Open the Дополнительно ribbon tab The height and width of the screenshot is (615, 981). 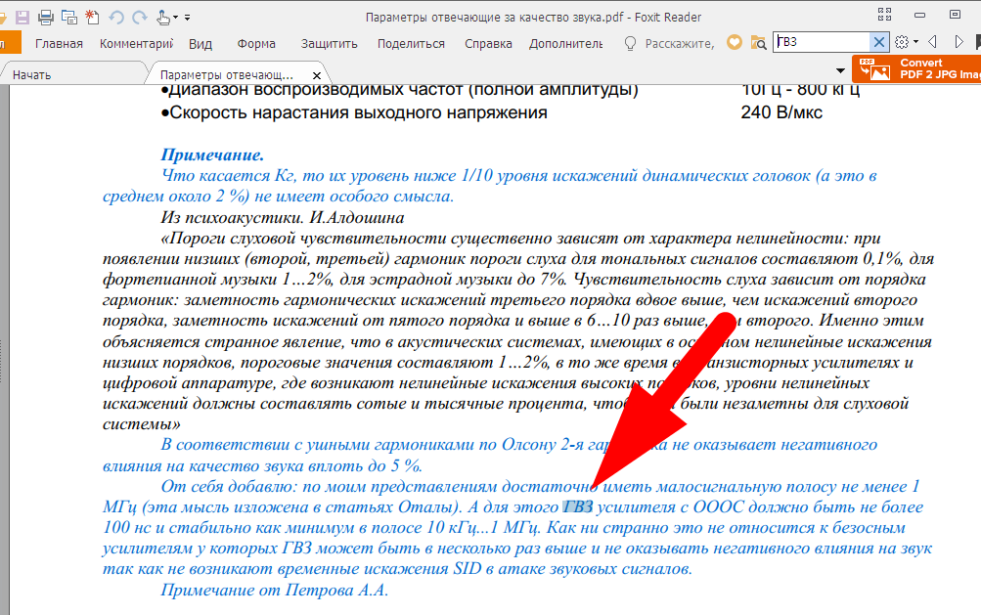coord(565,44)
